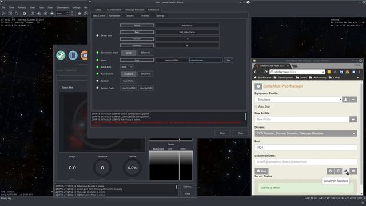
Task: Click Clear button in Ekos log area
Action: (x=188, y=193)
